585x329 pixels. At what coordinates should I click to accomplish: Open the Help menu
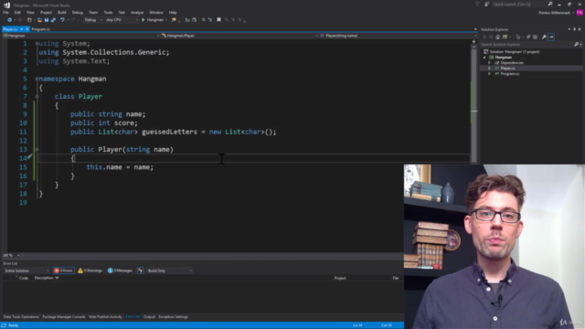click(x=173, y=12)
